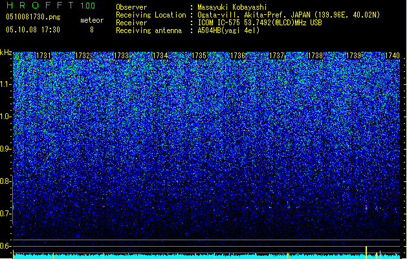Click the 1.0 kHz frequency label
The height and width of the screenshot is (259, 407).
[x=6, y=117]
